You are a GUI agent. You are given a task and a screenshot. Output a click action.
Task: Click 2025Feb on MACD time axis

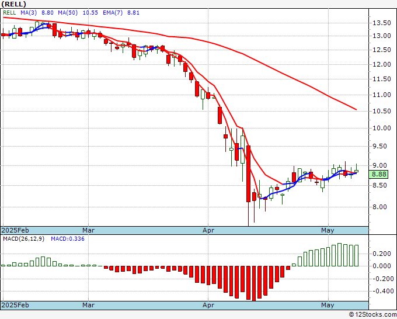pyautogui.click(x=15, y=305)
